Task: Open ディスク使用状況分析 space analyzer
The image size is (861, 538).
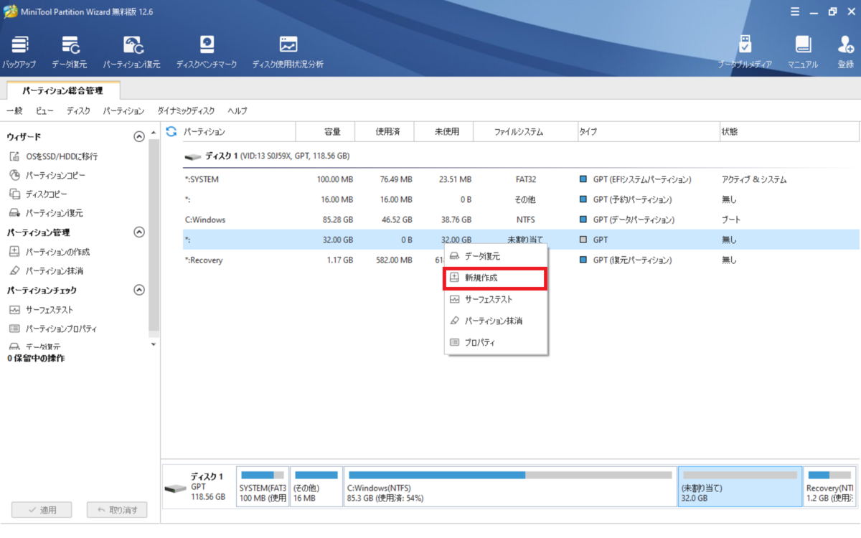Action: click(x=288, y=52)
